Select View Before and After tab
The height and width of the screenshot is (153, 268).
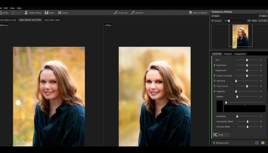[x=30, y=20]
